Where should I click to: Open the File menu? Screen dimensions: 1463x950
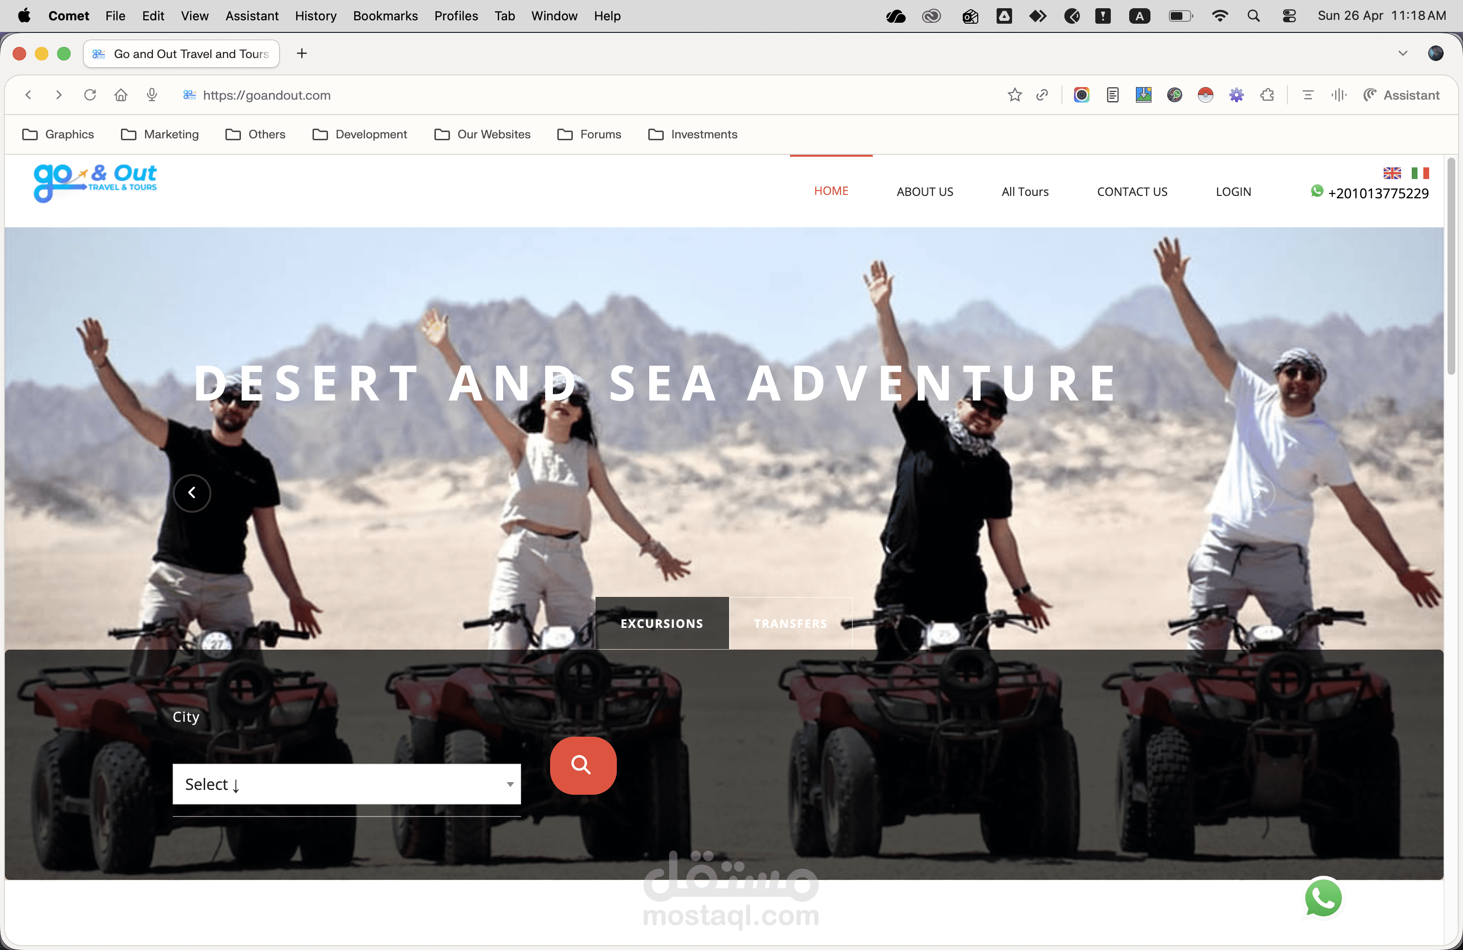coord(115,16)
